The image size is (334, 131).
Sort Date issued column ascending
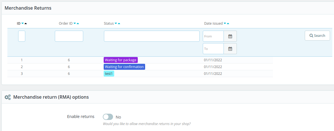[228, 24]
